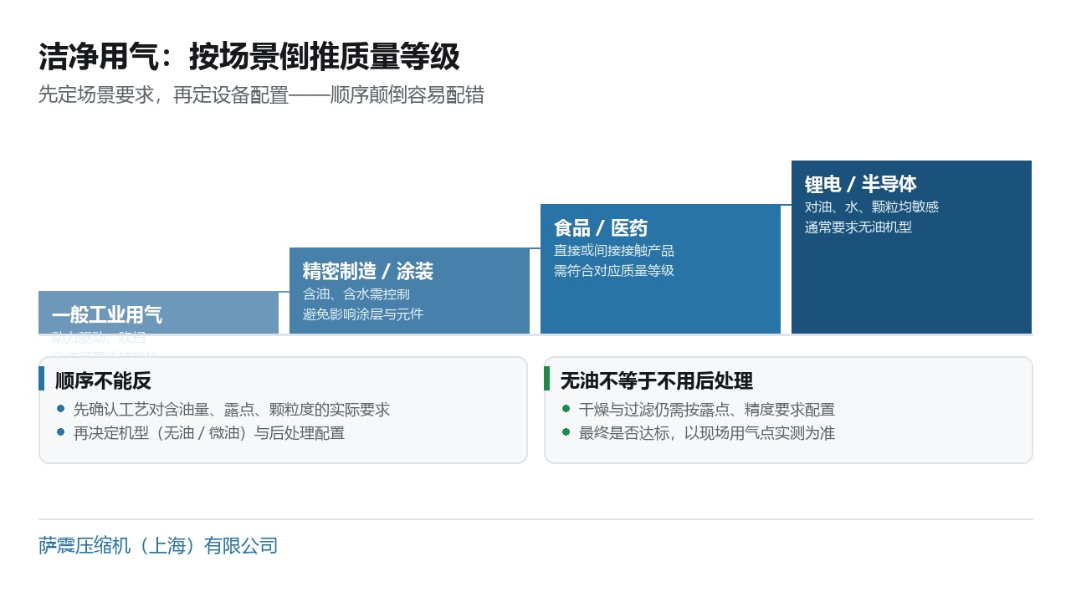Select the line 对油、水、颗粒均敏感
The image size is (1071, 602).
click(871, 207)
